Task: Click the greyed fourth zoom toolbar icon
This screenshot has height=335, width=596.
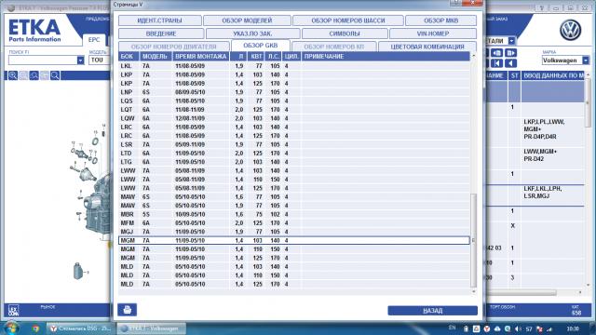Action: (x=45, y=75)
